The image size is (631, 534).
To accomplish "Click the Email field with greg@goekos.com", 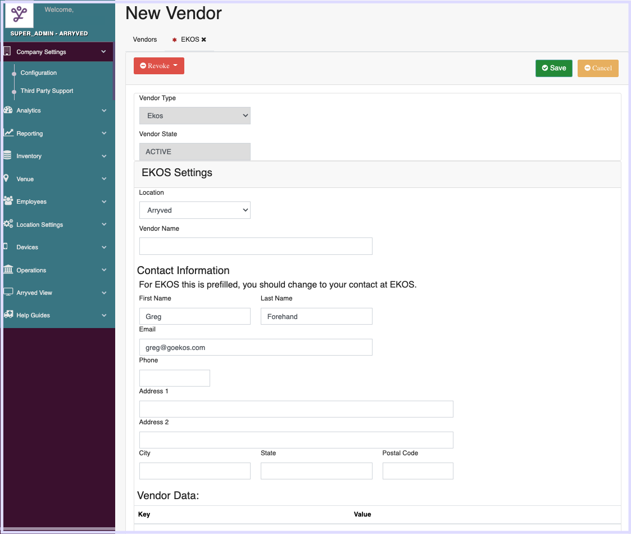I will 256,347.
